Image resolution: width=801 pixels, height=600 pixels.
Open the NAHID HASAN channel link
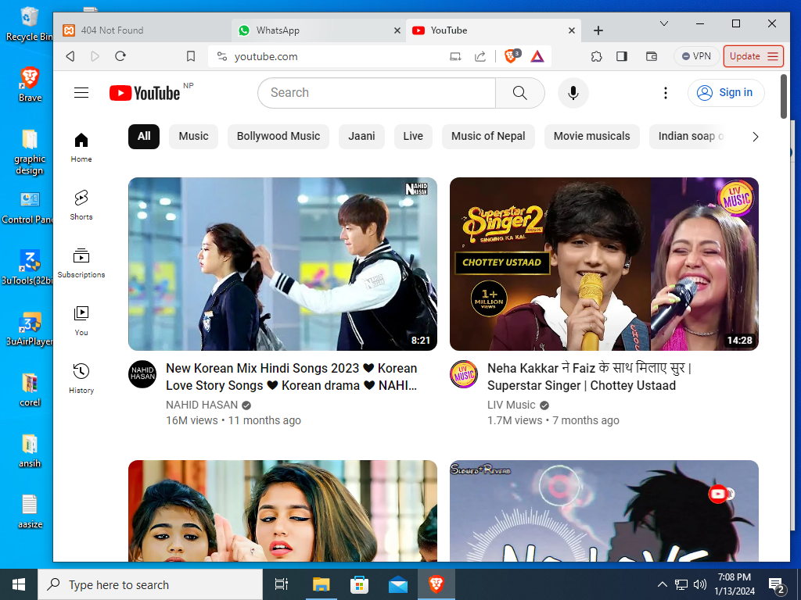[x=202, y=405]
